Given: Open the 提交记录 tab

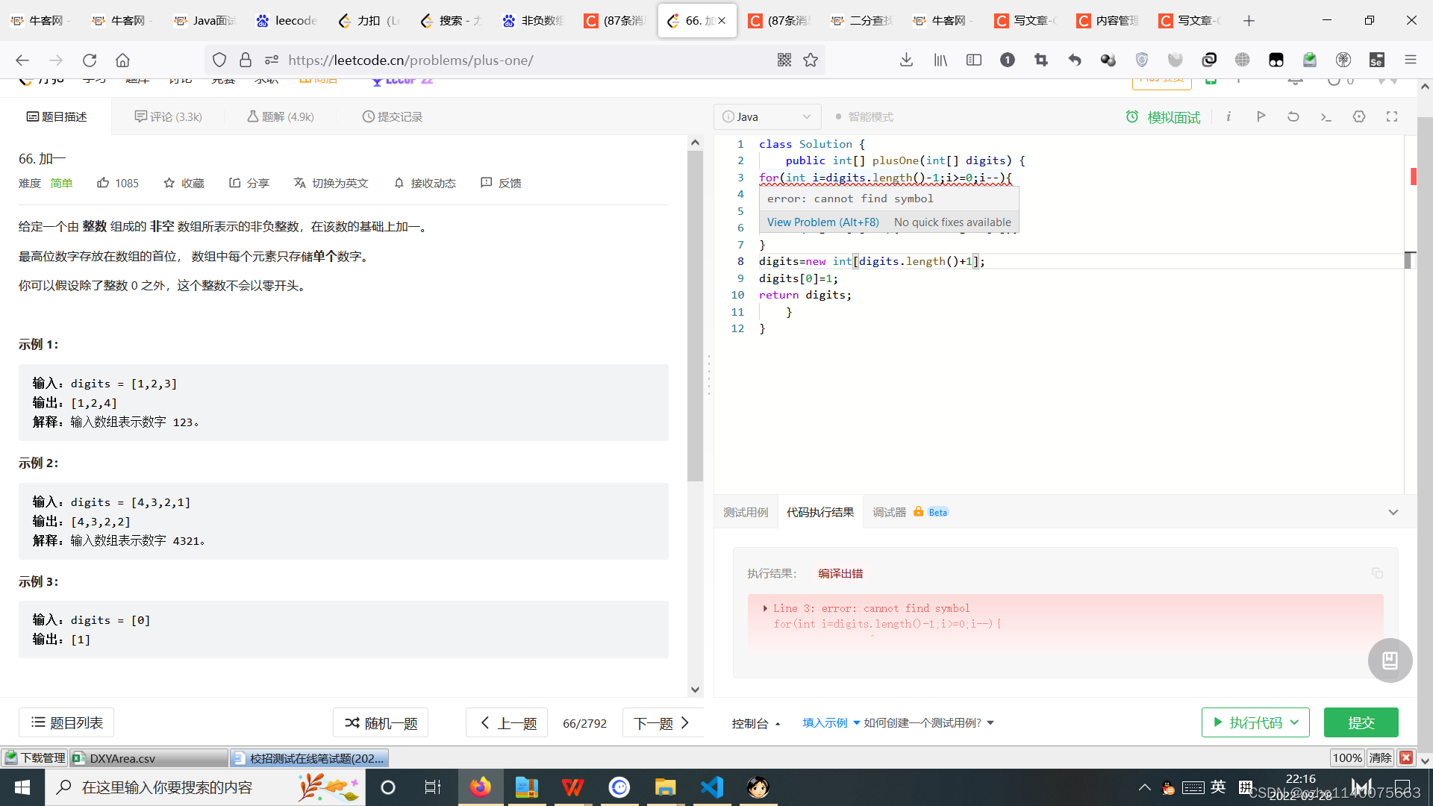Looking at the screenshot, I should click(393, 116).
